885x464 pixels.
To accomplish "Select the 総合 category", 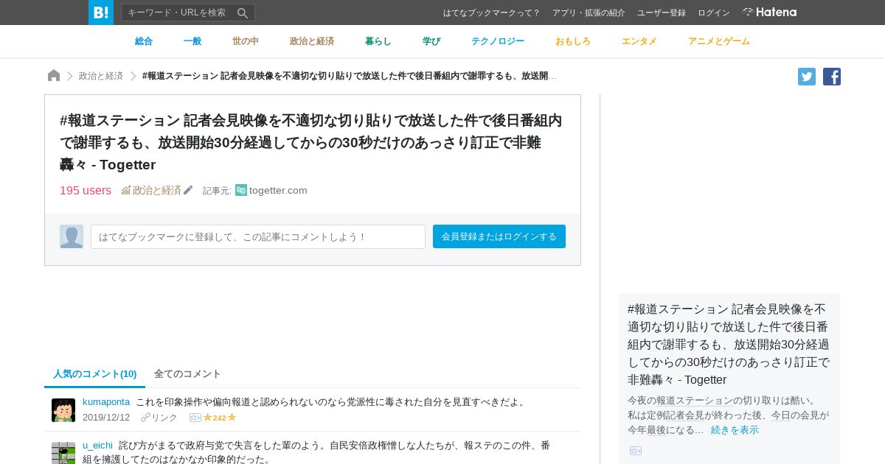I will click(x=144, y=41).
